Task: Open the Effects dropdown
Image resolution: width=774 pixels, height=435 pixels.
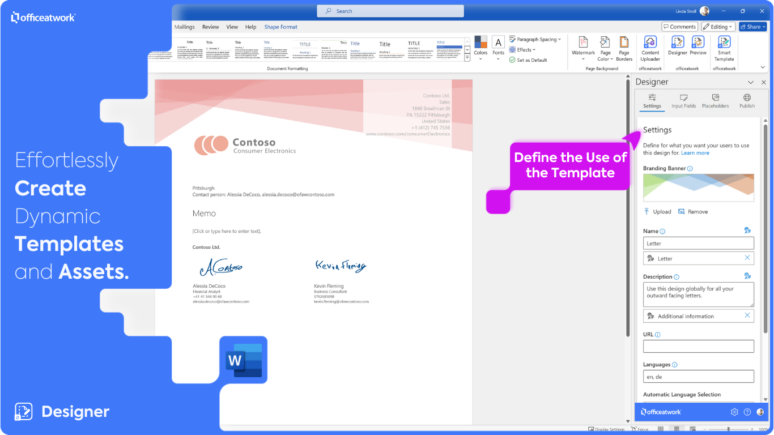Action: tap(522, 49)
